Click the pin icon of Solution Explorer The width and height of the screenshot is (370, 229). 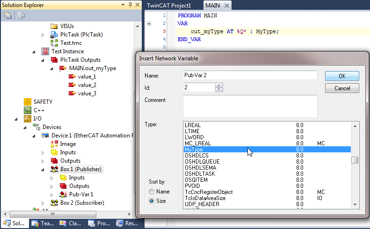click(130, 5)
